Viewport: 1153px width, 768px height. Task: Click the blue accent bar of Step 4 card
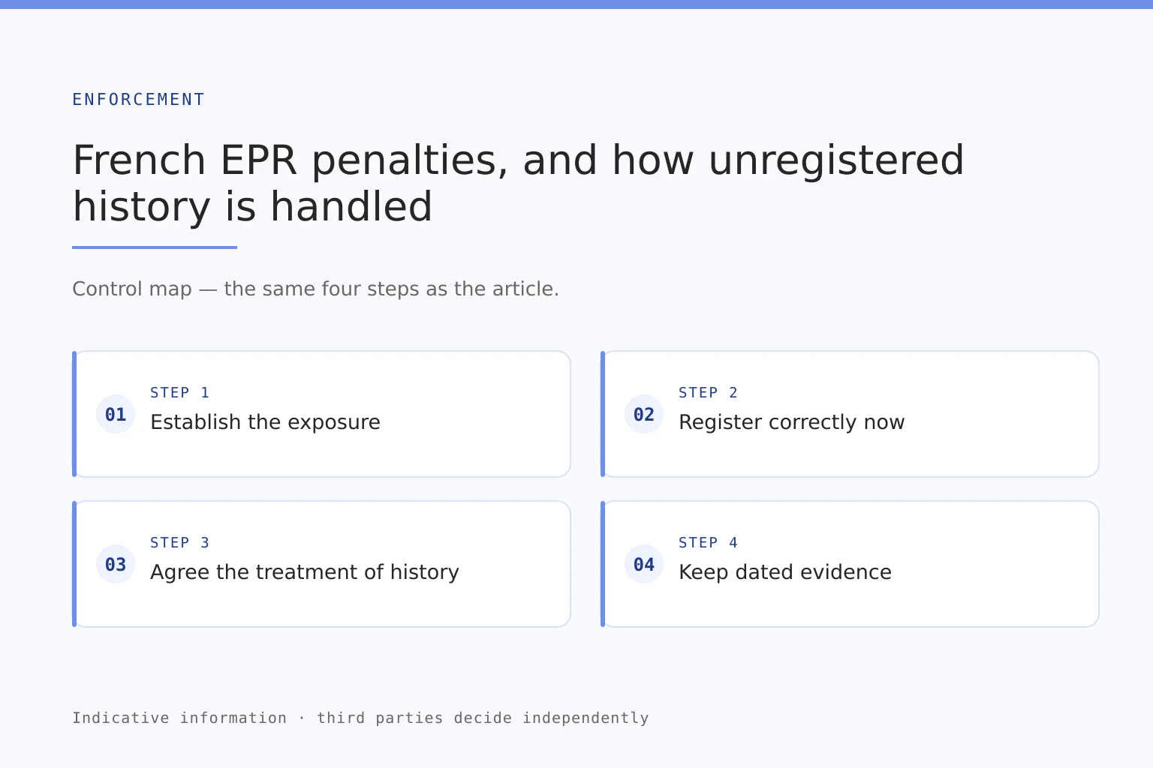[x=603, y=564]
